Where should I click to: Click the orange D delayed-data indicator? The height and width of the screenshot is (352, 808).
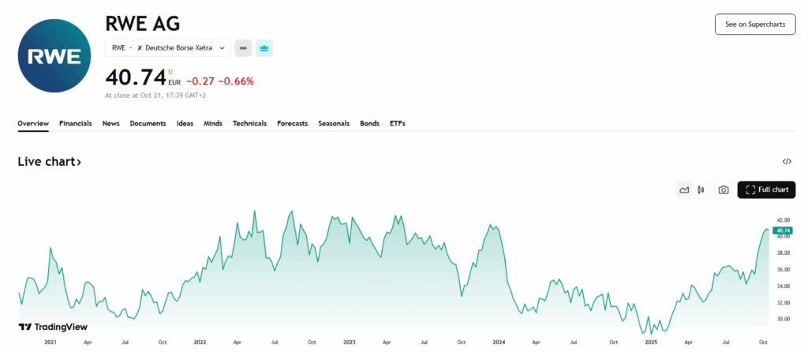pyautogui.click(x=170, y=72)
